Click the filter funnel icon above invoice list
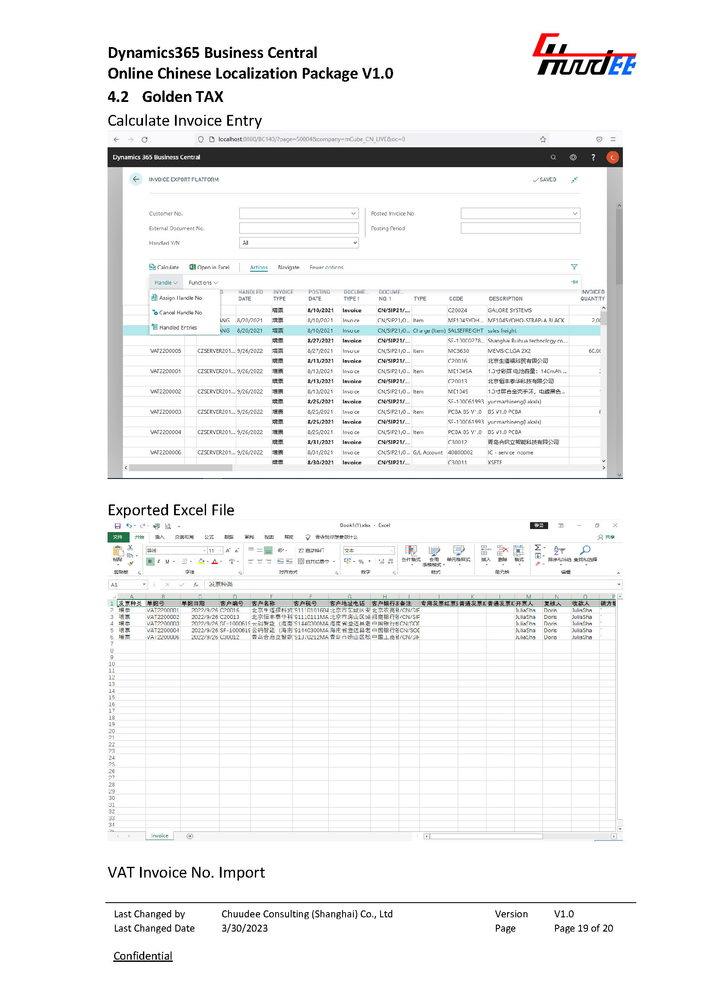 (x=574, y=267)
